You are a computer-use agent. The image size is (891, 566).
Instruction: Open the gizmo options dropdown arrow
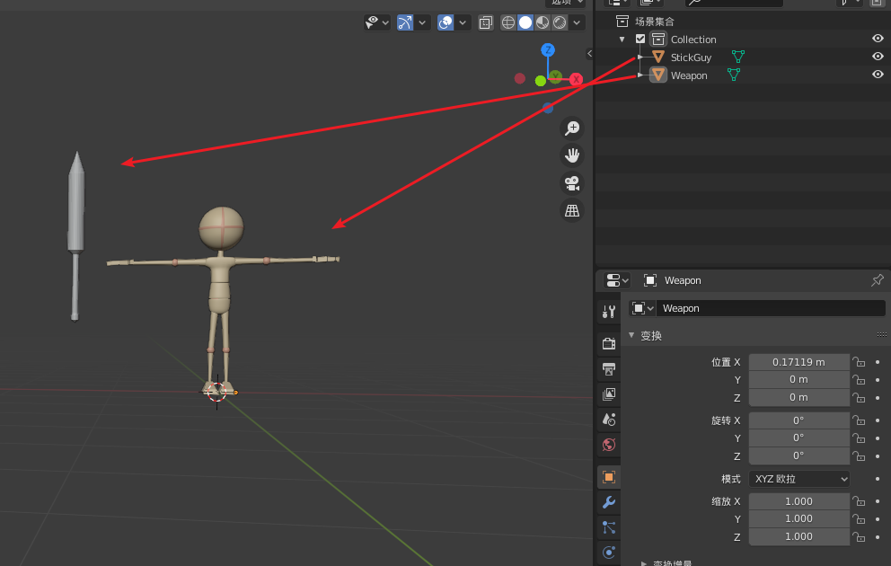point(421,22)
